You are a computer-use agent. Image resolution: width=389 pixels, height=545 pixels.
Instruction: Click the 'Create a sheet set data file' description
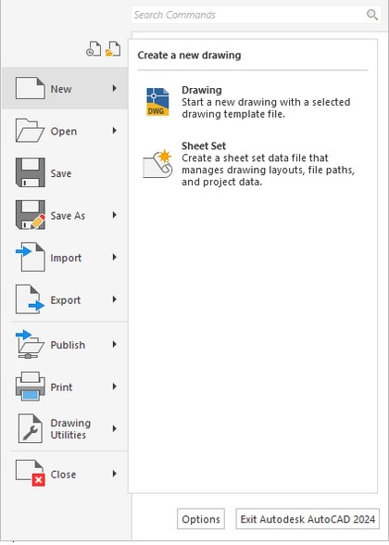pyautogui.click(x=269, y=170)
